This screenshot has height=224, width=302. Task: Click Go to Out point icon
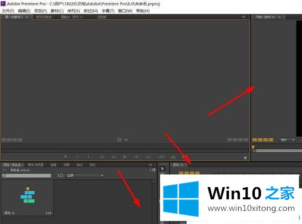(148, 156)
